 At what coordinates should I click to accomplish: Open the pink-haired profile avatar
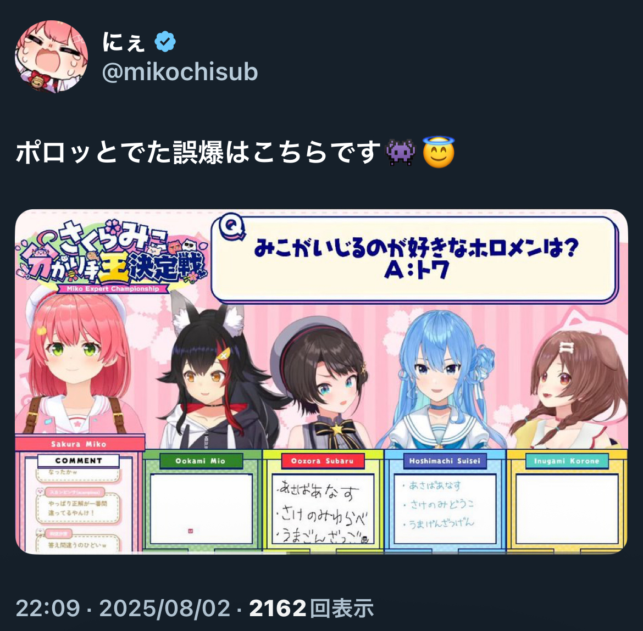(51, 57)
